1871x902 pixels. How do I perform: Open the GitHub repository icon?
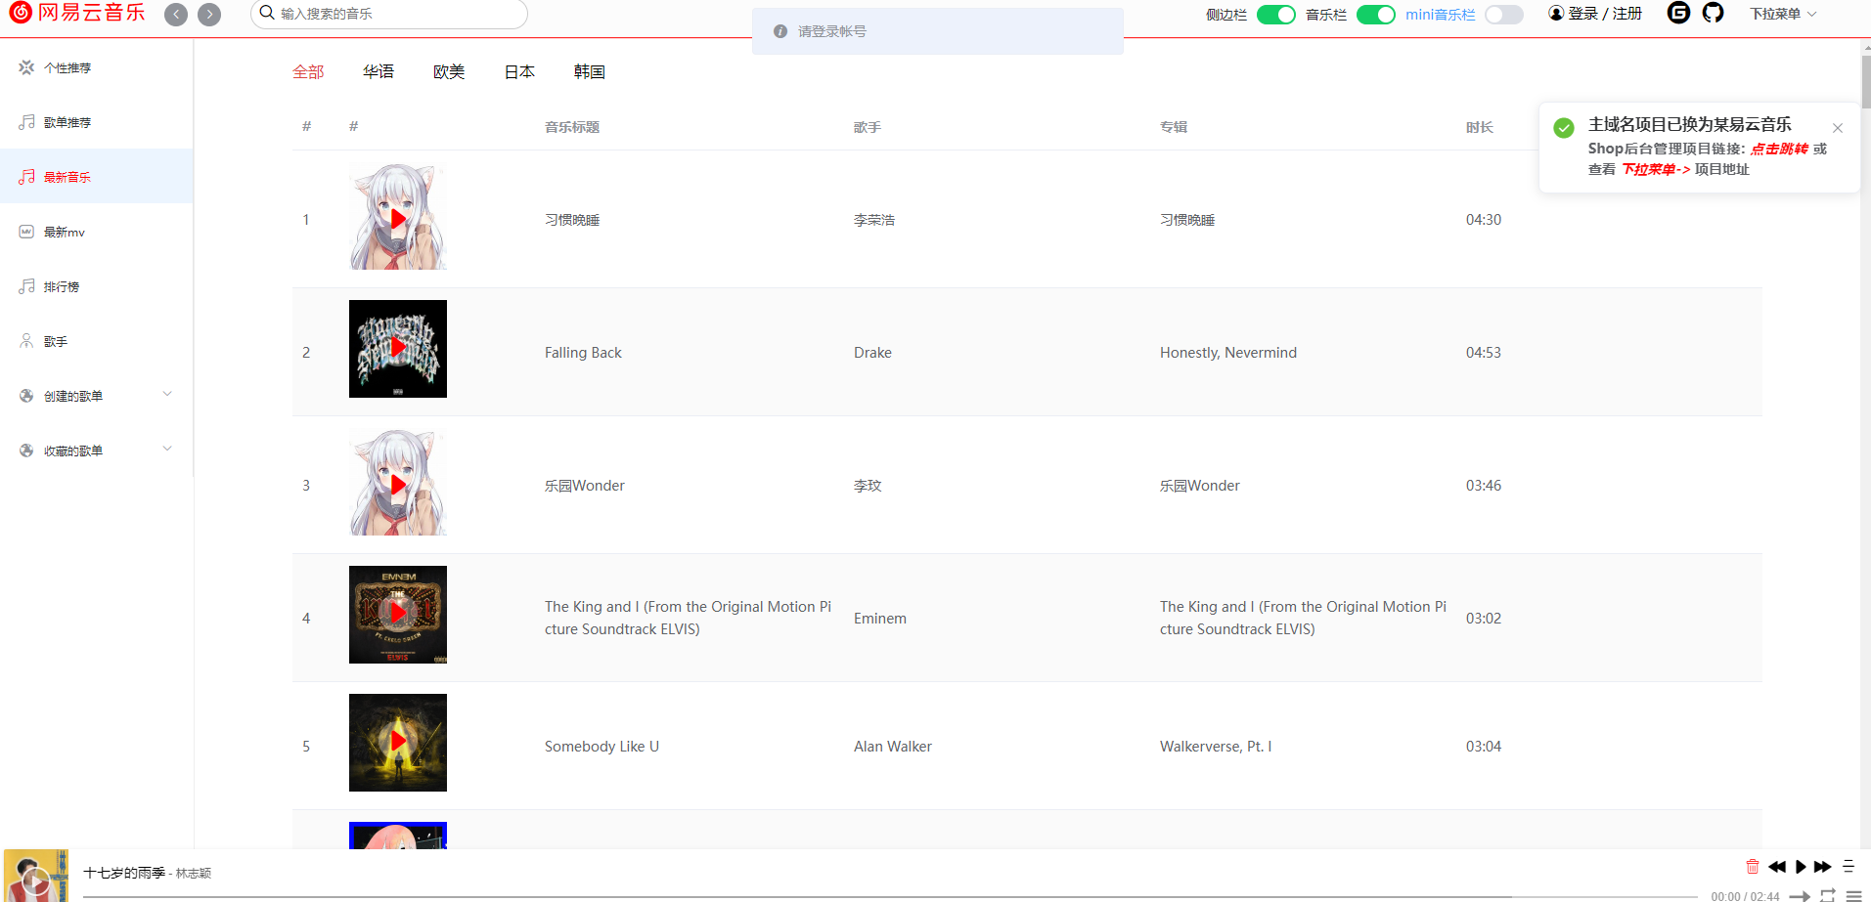tap(1713, 13)
